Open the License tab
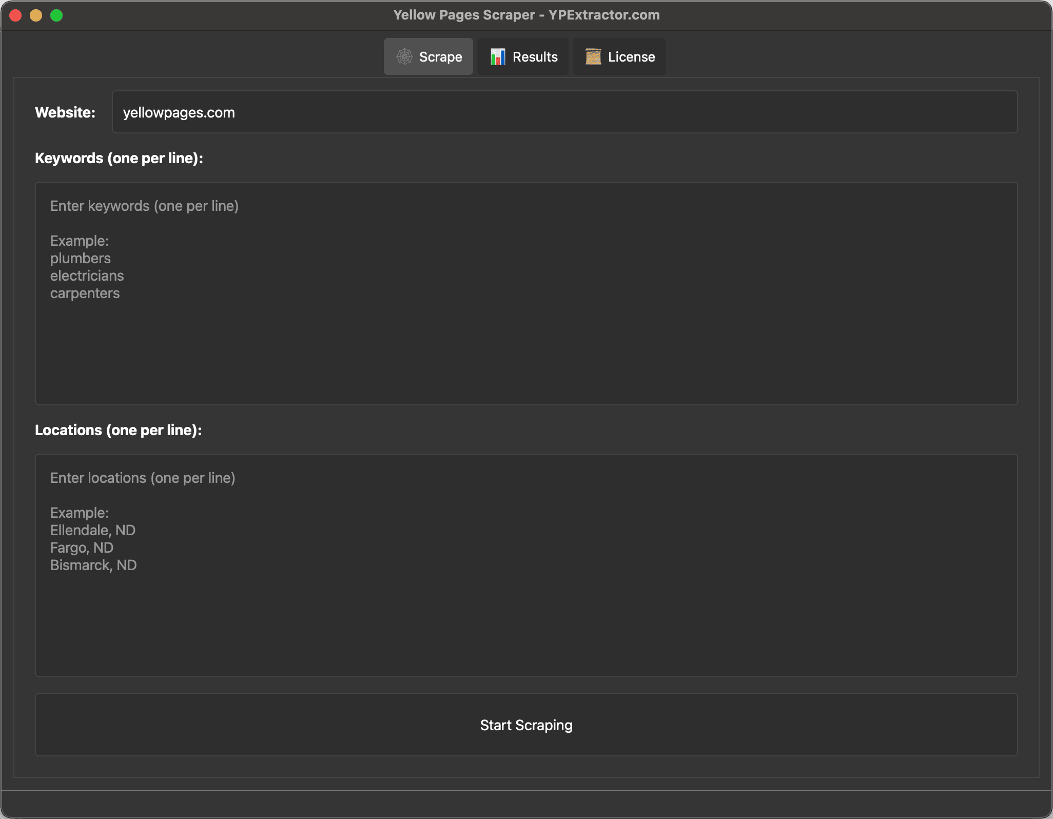The width and height of the screenshot is (1053, 819). 619,56
